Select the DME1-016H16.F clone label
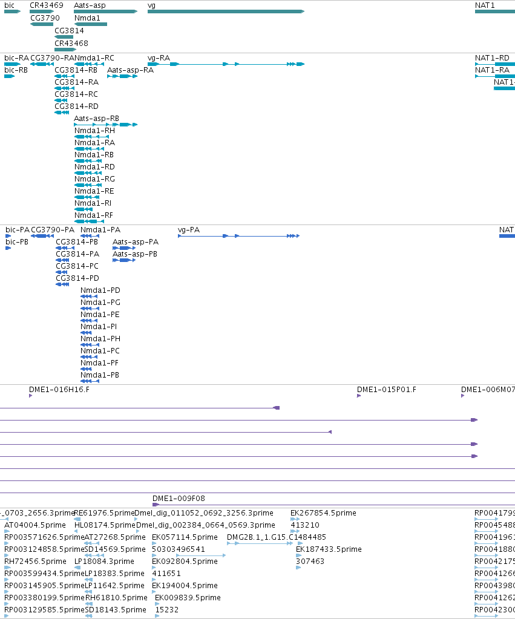The width and height of the screenshot is (515, 619). (x=59, y=390)
